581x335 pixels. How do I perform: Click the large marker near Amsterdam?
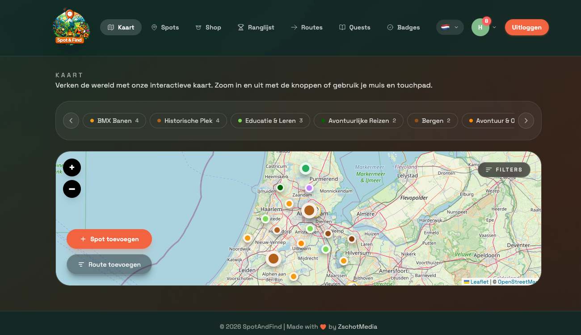pos(309,210)
